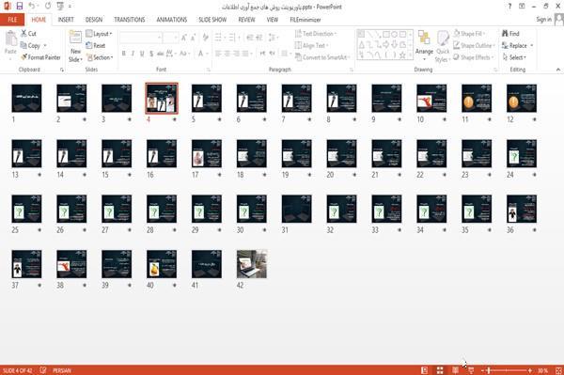Open the FILEminimizer tab
Screen dimensions: 564x375
point(305,20)
